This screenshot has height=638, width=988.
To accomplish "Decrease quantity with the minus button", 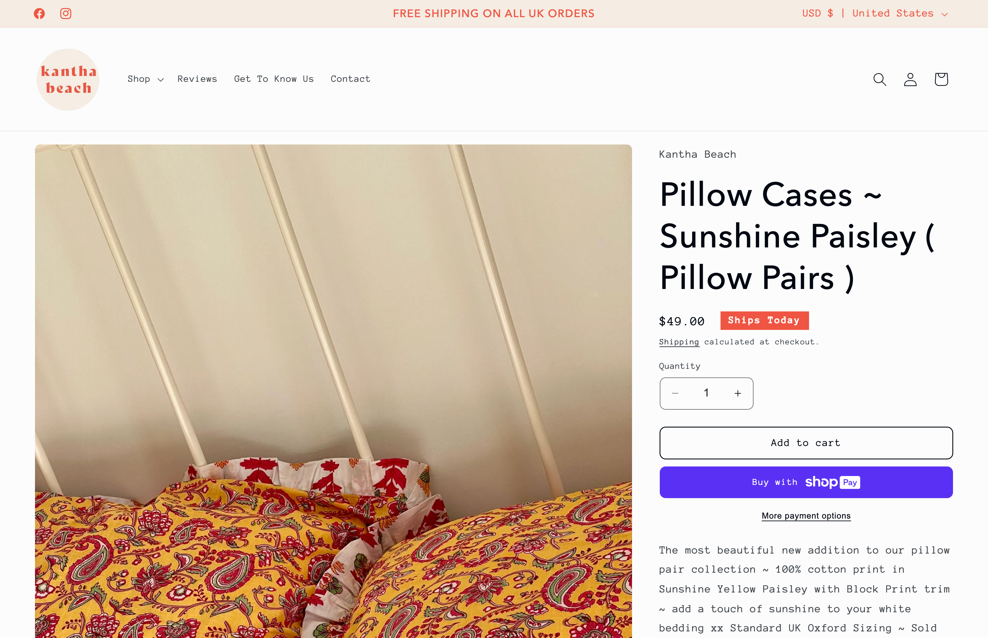I will coord(675,393).
